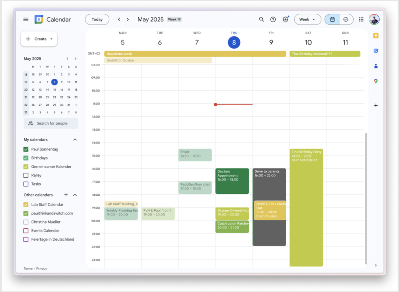399x292 pixels.
Task: Enable the Ralley calendar checkbox
Action: point(26,175)
